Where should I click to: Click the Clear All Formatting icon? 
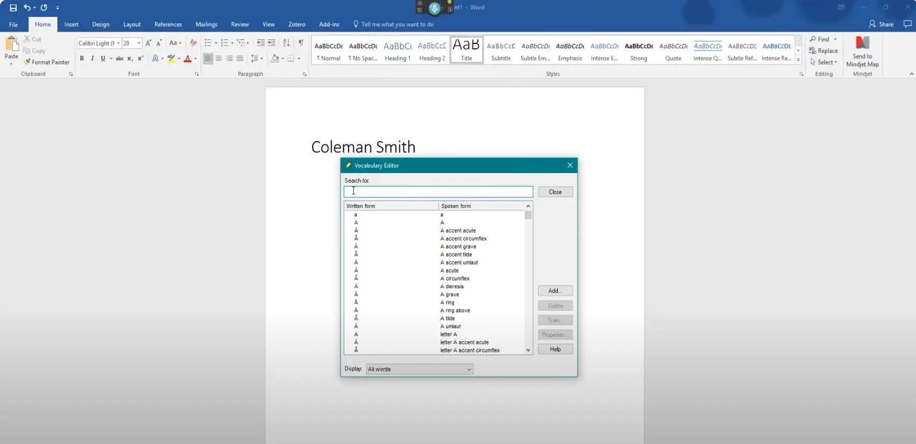pyautogui.click(x=193, y=43)
